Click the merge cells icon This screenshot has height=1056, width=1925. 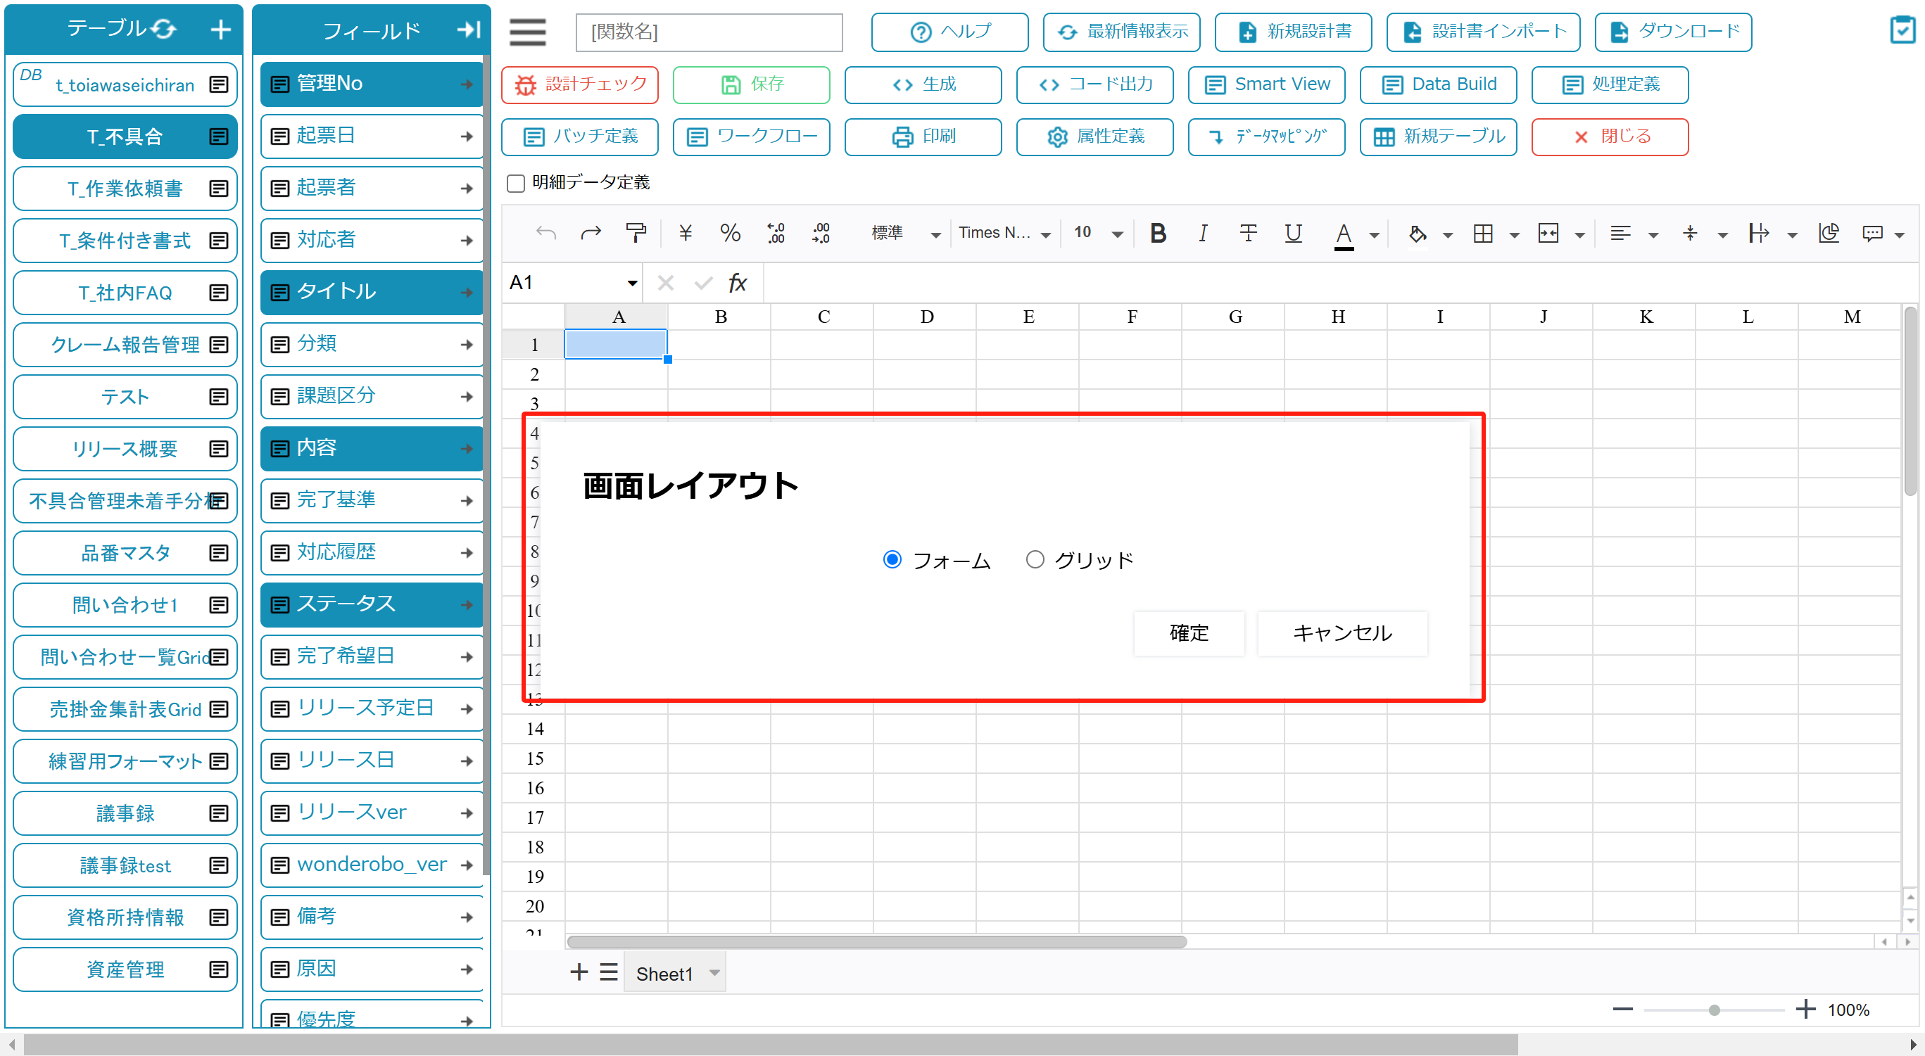point(1548,234)
